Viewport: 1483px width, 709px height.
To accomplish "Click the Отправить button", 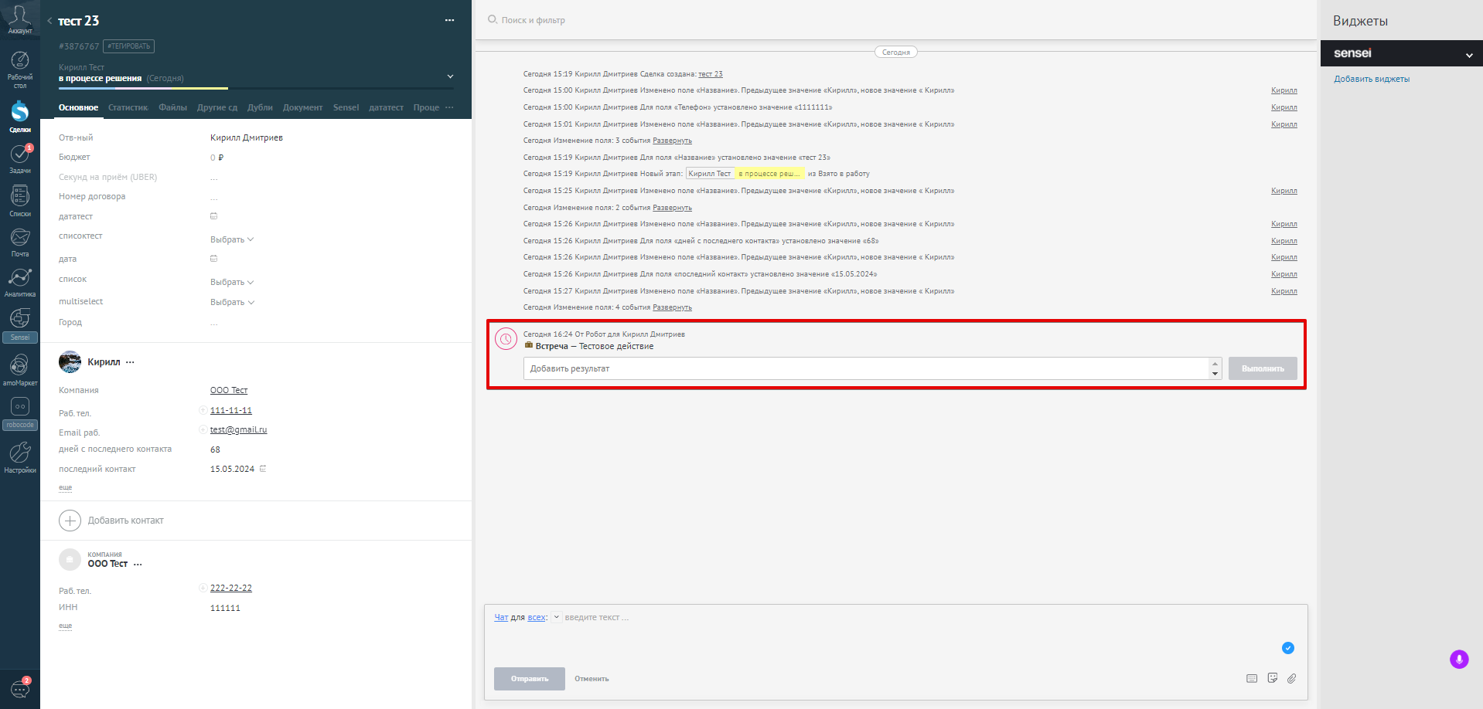I will click(530, 679).
